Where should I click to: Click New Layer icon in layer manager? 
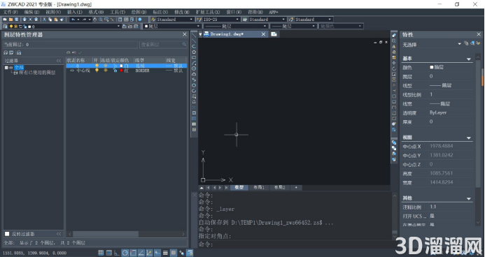pyautogui.click(x=69, y=52)
